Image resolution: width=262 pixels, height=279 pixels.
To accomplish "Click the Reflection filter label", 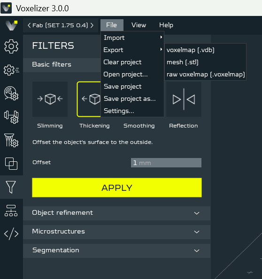I will point(184,126).
